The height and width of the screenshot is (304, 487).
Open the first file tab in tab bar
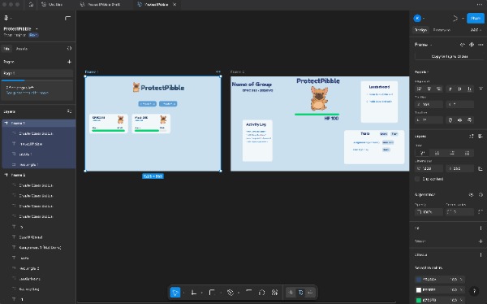coord(52,5)
